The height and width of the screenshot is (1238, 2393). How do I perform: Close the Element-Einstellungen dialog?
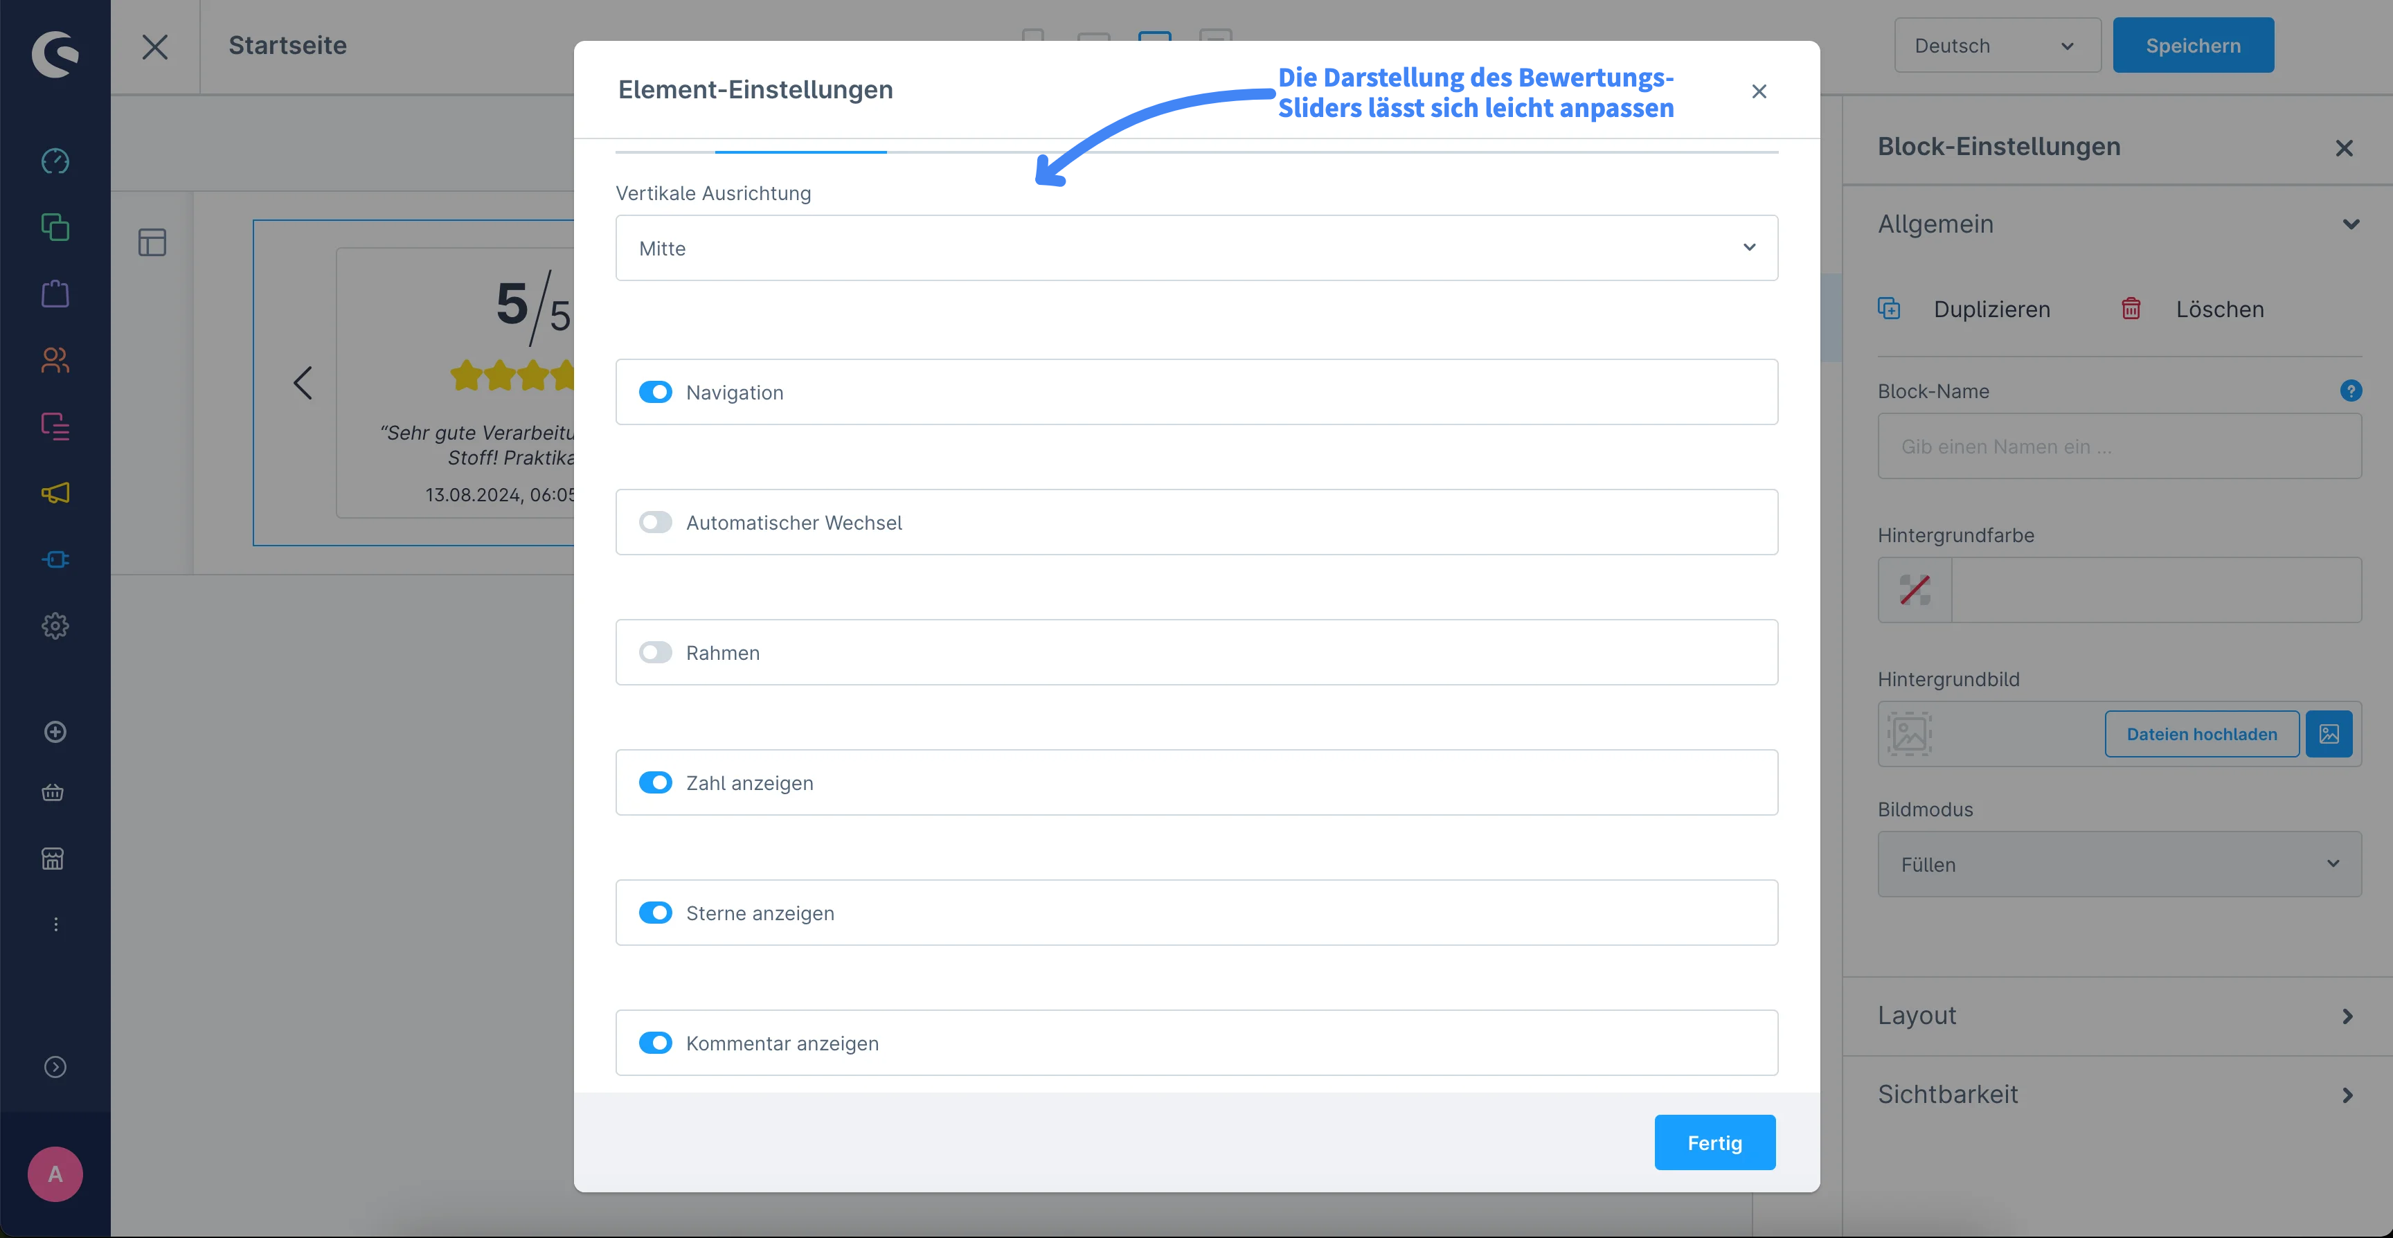pos(1759,91)
